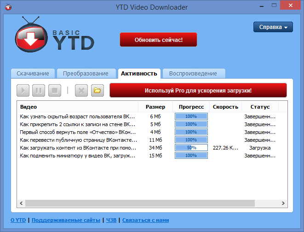Sort by the Размер column header
This screenshot has height=232, width=304.
pyautogui.click(x=155, y=107)
